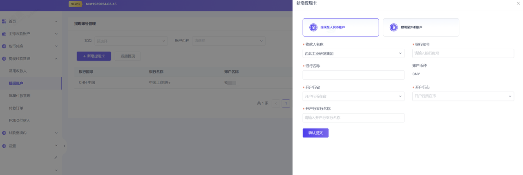Viewport: 523px width, 175px height.
Task: Focus the 银行账号 input field
Action: [463, 53]
